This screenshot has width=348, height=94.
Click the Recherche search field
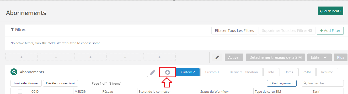[x=323, y=83]
